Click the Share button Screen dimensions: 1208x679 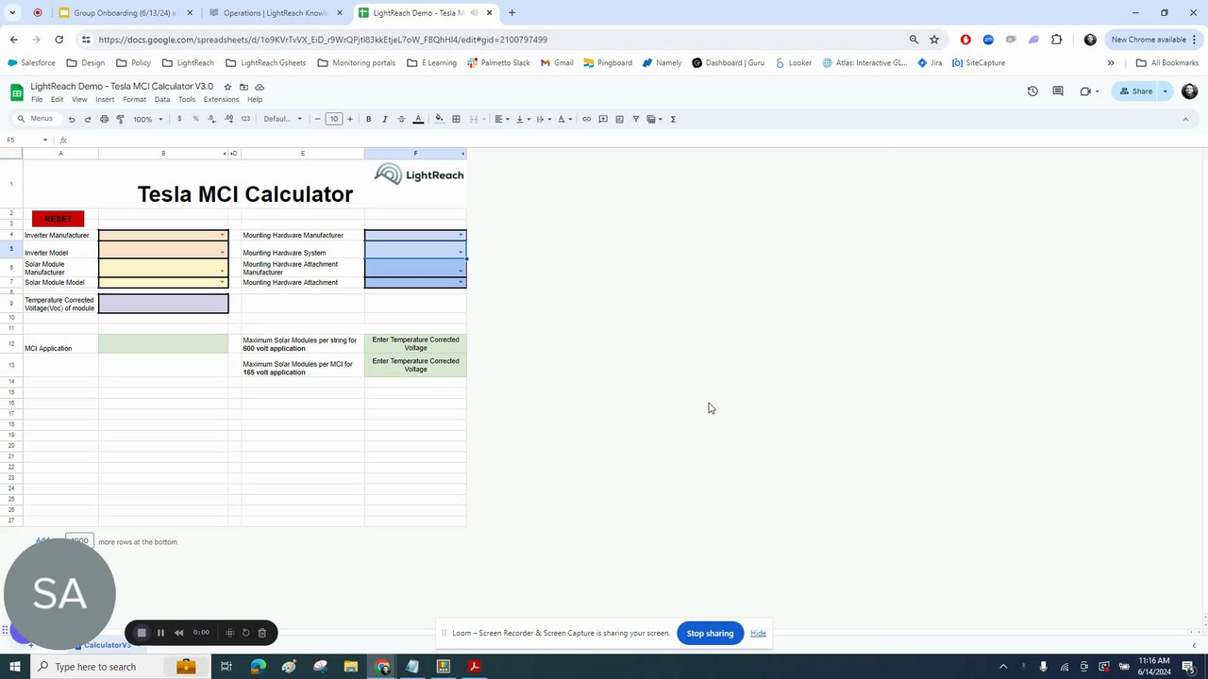(x=1136, y=91)
